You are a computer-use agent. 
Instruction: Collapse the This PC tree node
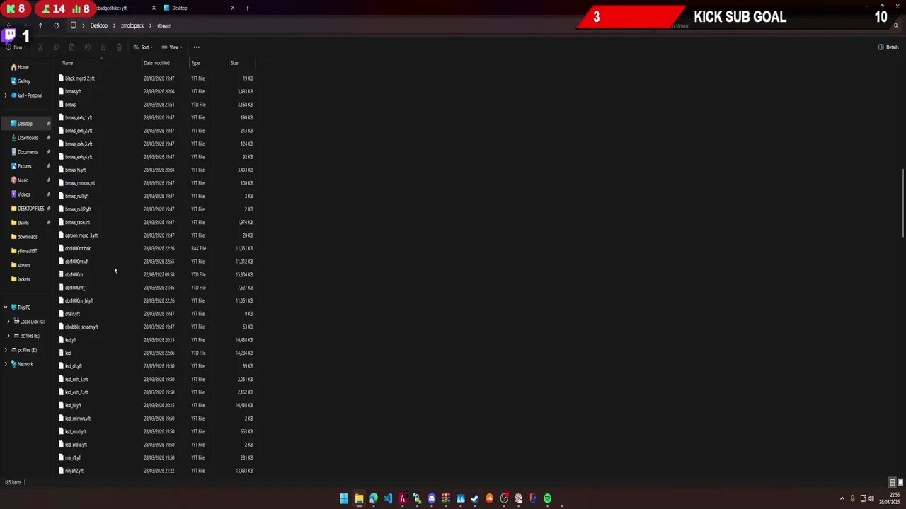coord(6,308)
